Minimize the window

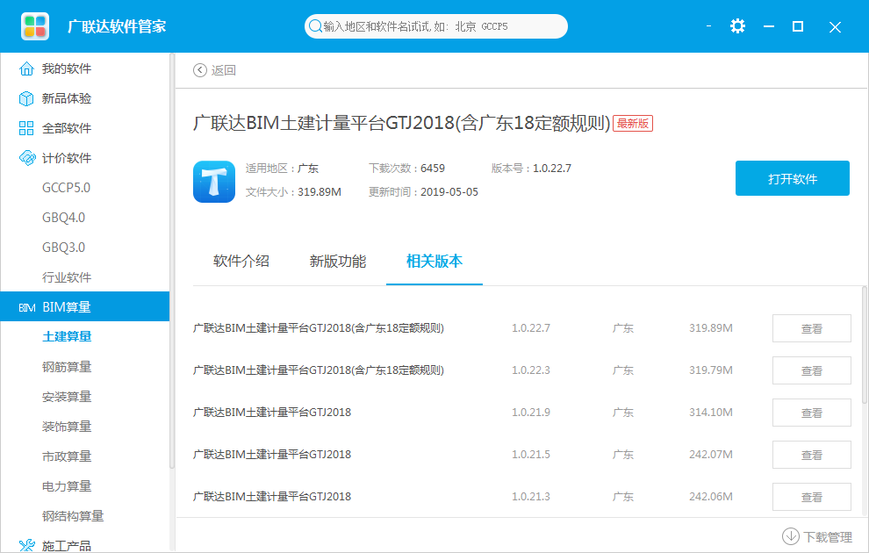(769, 26)
